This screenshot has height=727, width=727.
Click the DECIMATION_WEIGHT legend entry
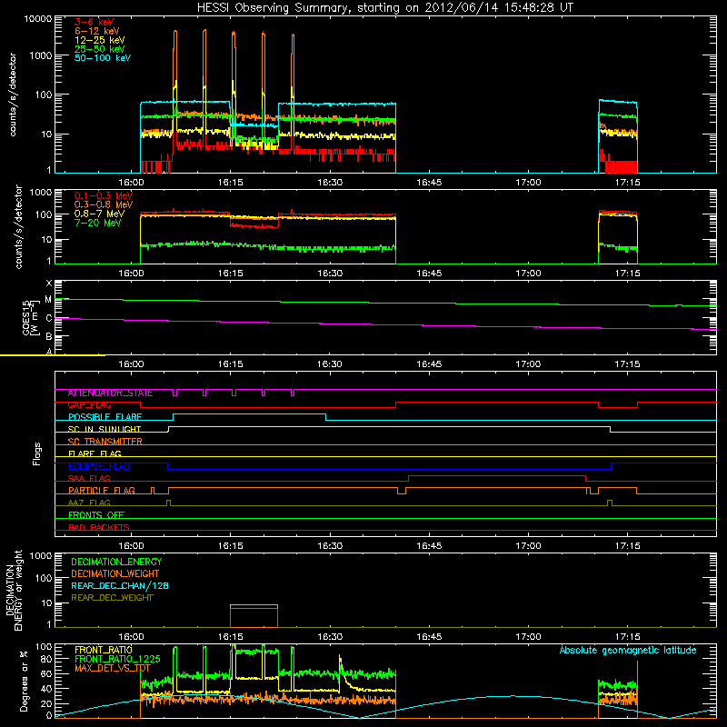coord(115,573)
